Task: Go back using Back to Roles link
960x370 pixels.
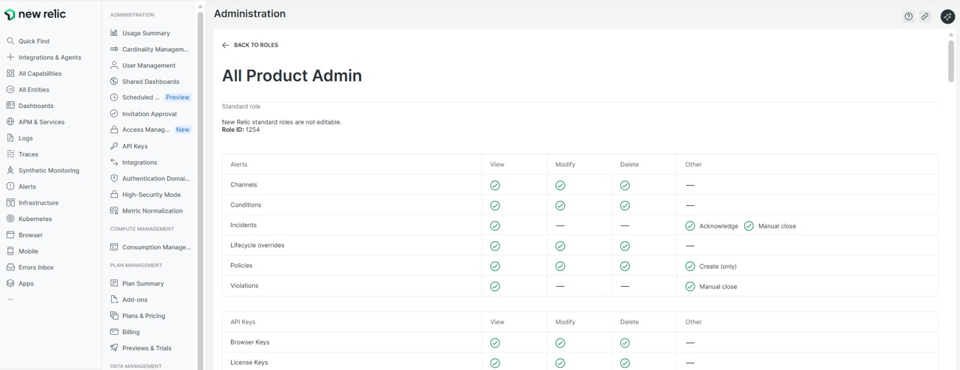Action: coord(250,45)
